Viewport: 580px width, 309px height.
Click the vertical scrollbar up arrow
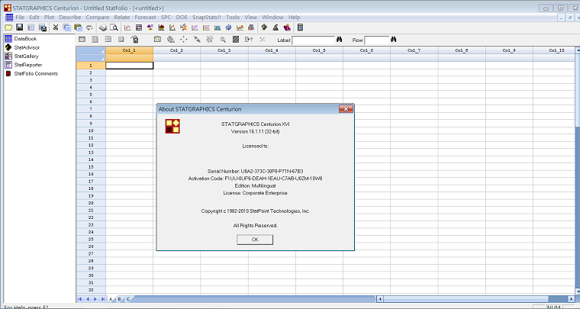click(x=578, y=50)
